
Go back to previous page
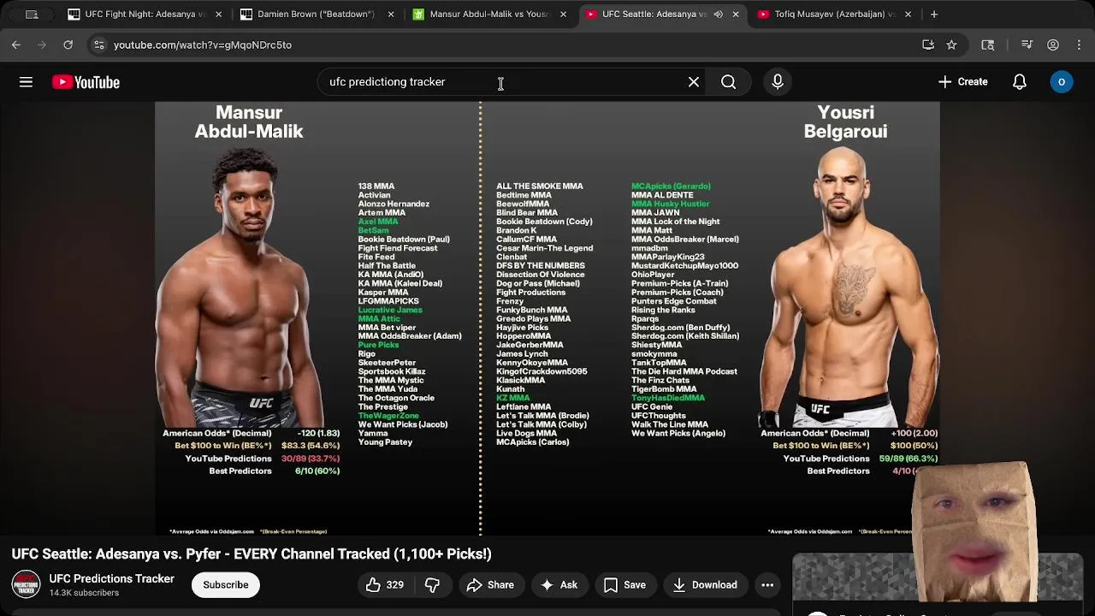[x=16, y=44]
